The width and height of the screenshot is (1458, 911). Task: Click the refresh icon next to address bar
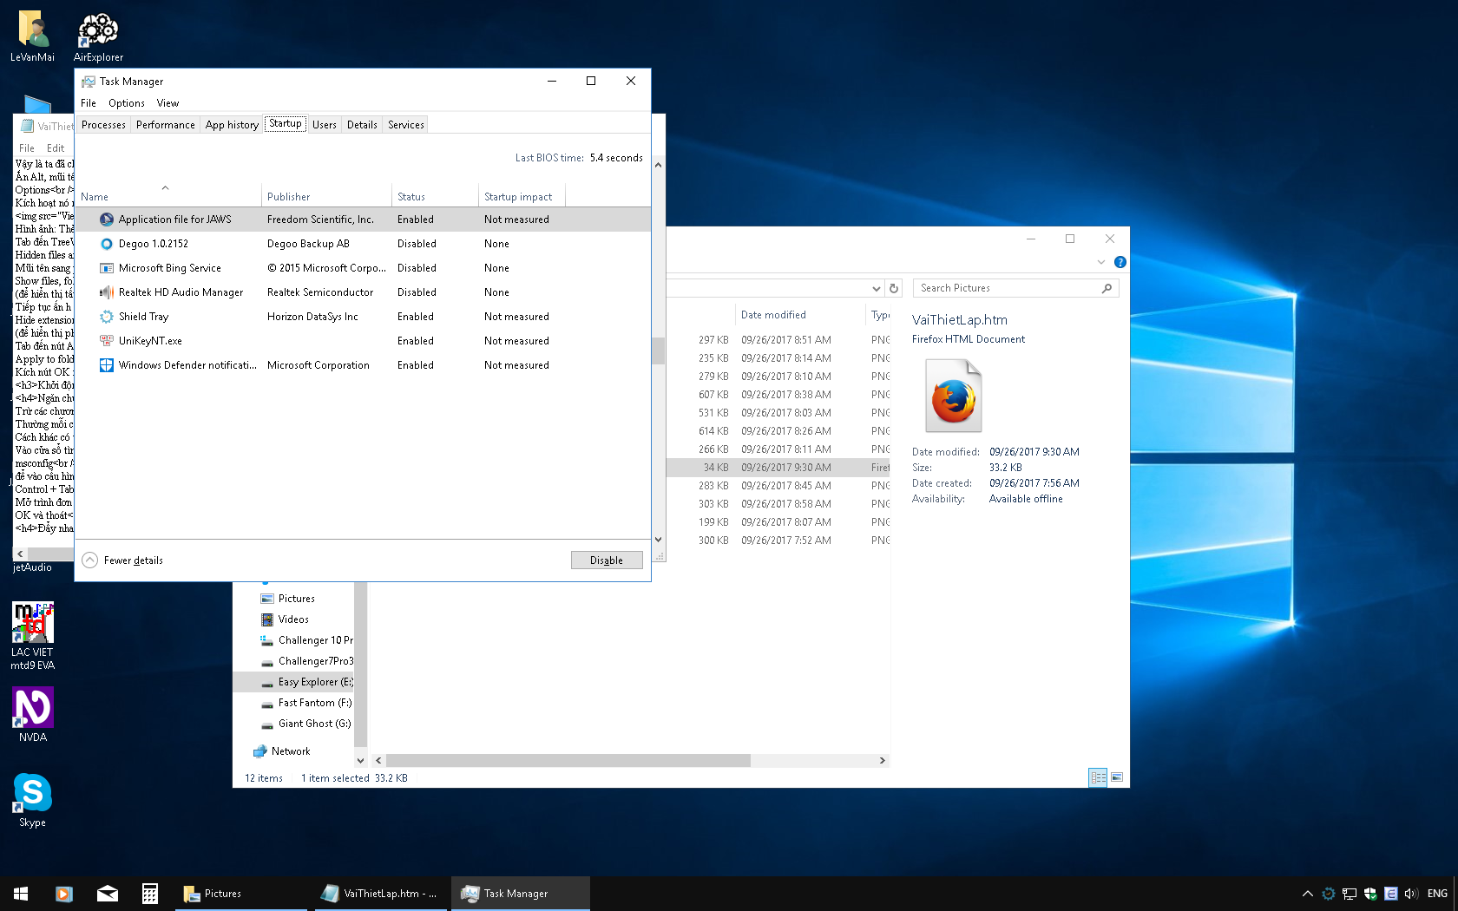(x=894, y=288)
